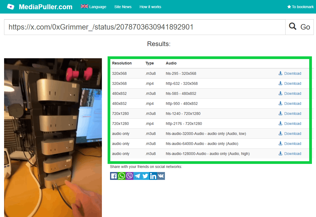Download hls-audio-32000 low audio only
Image resolution: width=316 pixels, height=217 pixels.
pyautogui.click(x=290, y=134)
